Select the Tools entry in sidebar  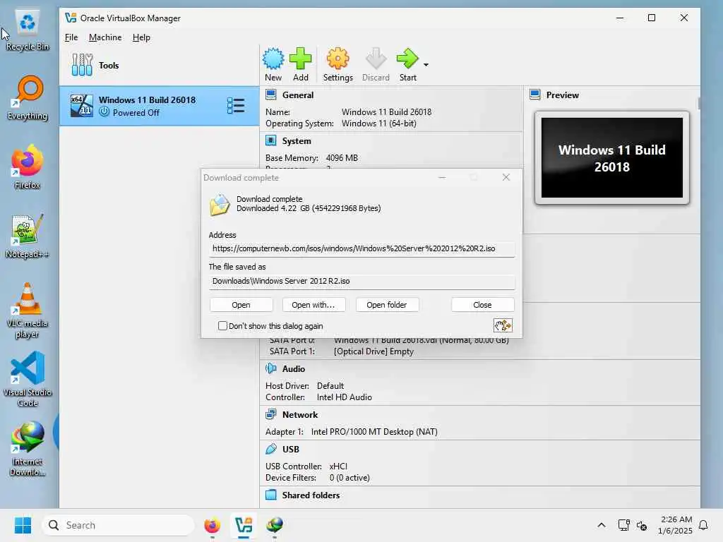159,65
